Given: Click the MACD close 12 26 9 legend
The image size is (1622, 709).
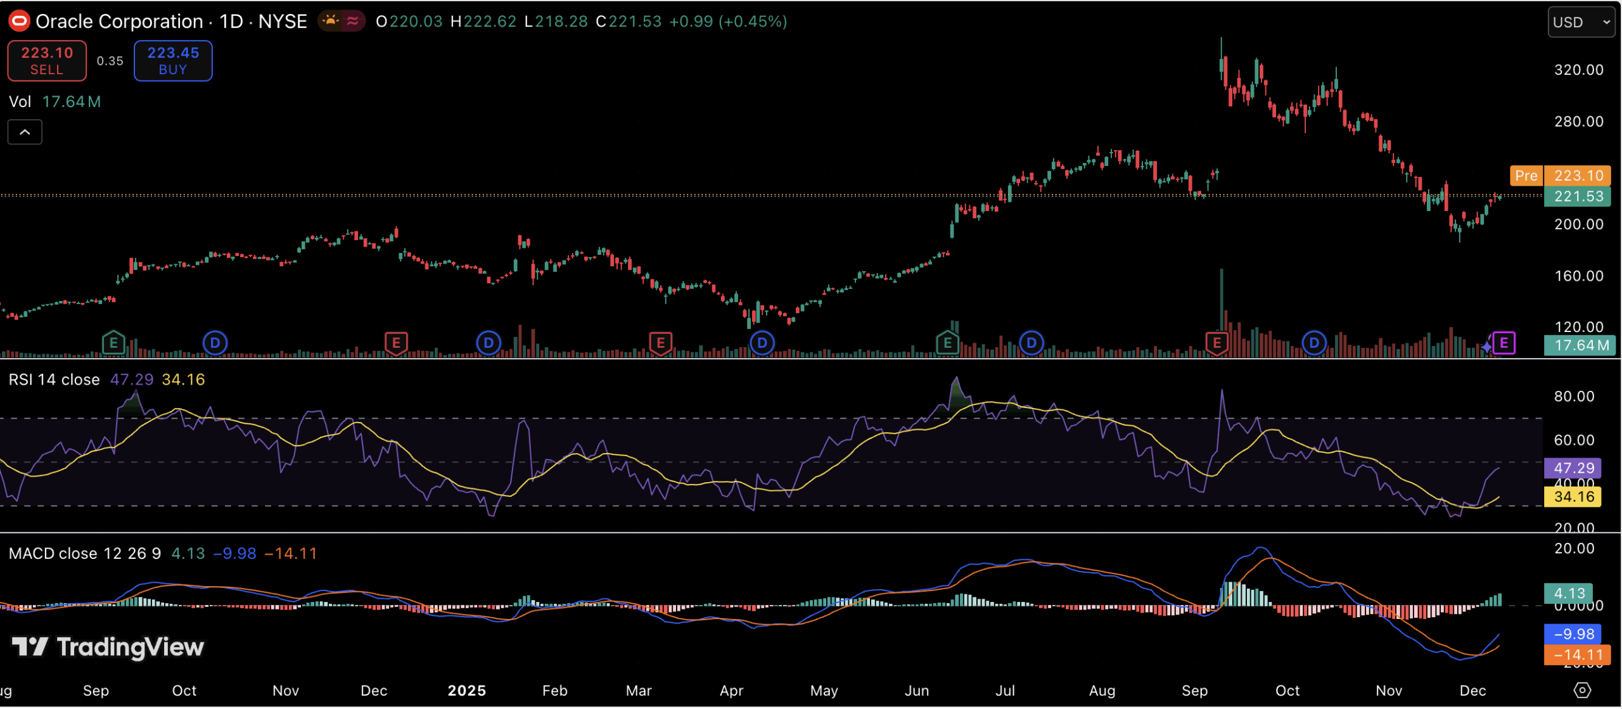Looking at the screenshot, I should [84, 554].
